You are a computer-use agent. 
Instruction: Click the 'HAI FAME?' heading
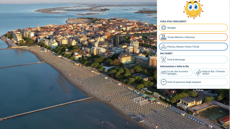click(x=166, y=53)
